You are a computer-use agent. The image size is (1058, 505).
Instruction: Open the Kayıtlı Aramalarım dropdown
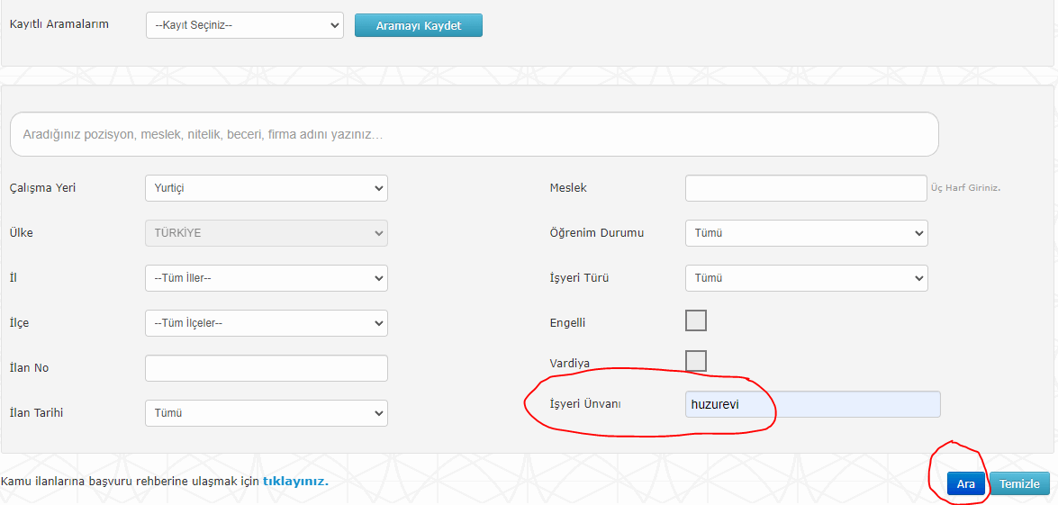tap(244, 25)
